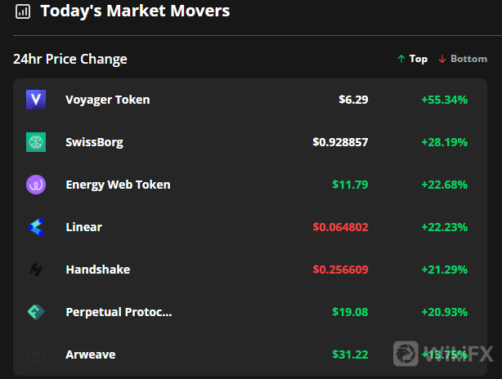This screenshot has height=379, width=502.
Task: Click the Linear coin logo
Action: tap(36, 227)
